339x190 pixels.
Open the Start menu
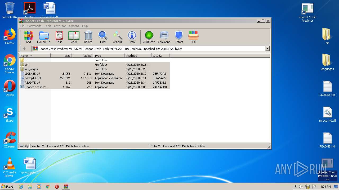click(7, 186)
